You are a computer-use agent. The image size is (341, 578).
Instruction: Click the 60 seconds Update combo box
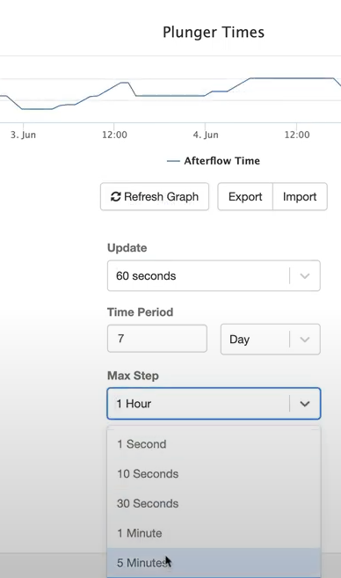pos(214,275)
